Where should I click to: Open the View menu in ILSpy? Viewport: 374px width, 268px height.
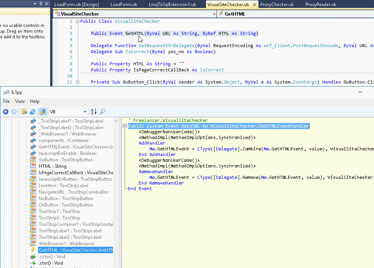click(20, 101)
